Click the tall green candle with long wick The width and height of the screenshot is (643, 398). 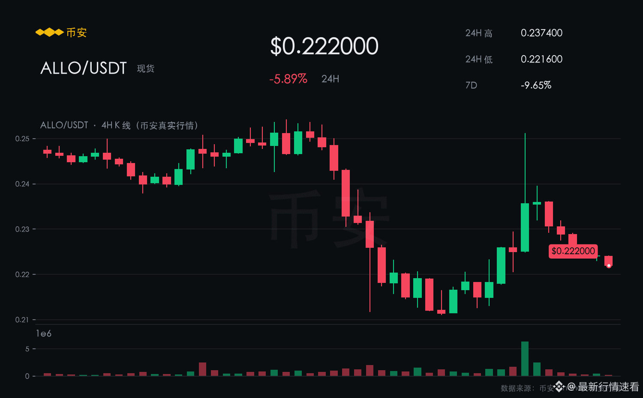(x=525, y=227)
